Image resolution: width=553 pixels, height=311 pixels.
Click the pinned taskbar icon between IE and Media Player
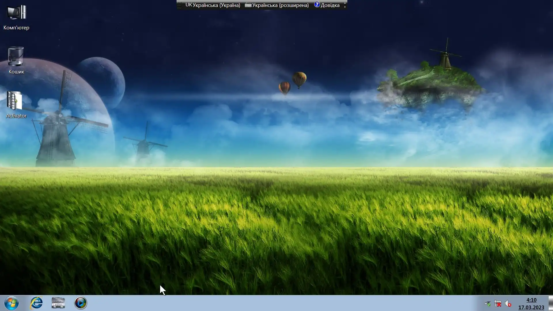pyautogui.click(x=58, y=303)
